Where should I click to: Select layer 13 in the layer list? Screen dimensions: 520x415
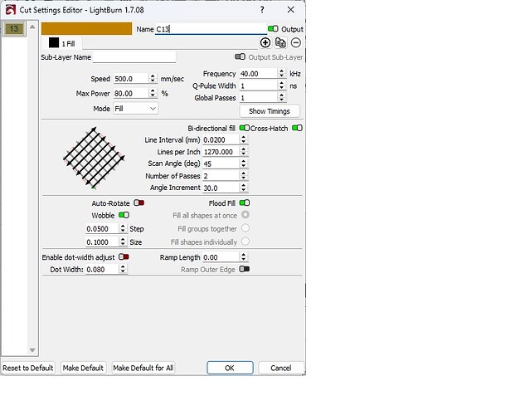click(13, 29)
